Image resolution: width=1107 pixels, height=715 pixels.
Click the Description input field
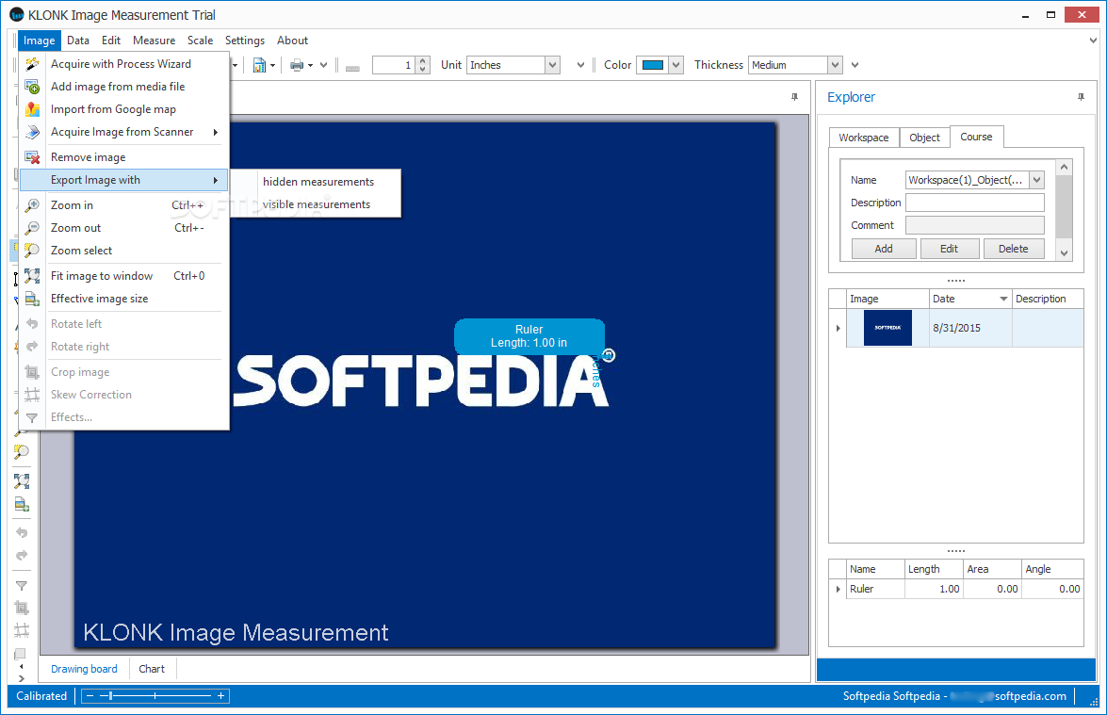[974, 203]
